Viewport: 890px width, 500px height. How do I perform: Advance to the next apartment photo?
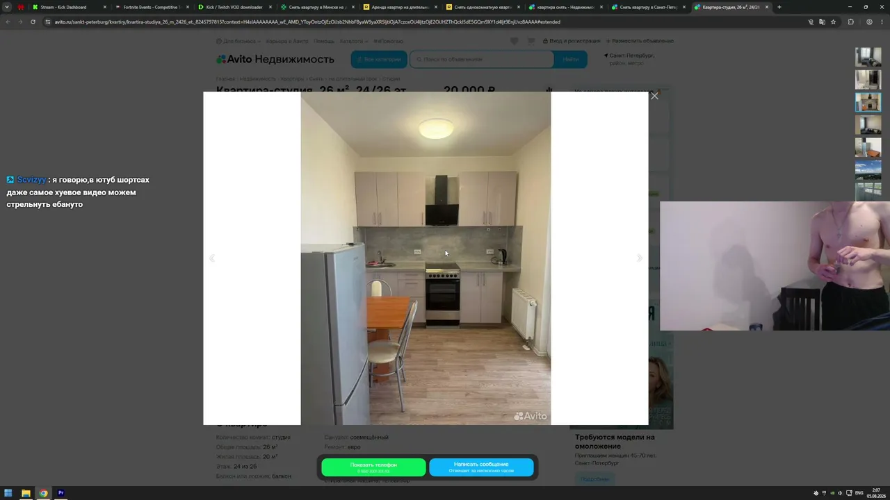[640, 258]
